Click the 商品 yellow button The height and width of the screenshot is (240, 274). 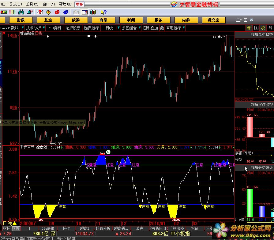coord(103,20)
